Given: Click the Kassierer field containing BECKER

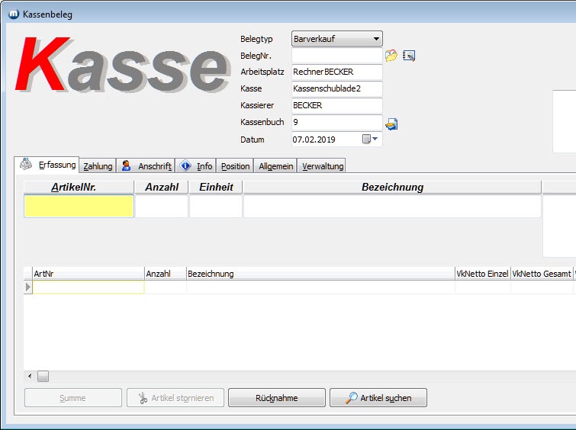Looking at the screenshot, I should 336,106.
